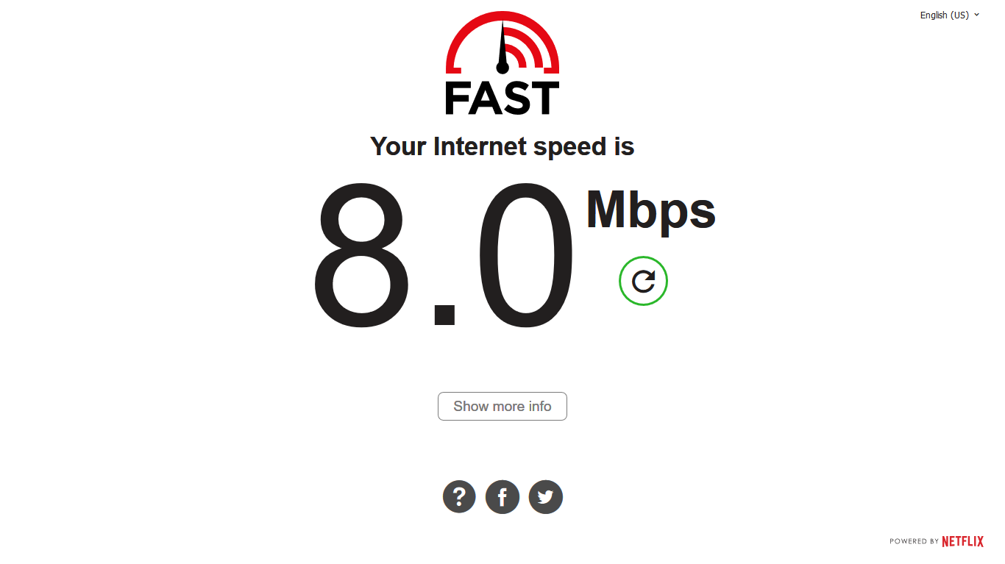
Task: Click the letter F in the FAST logo
Action: pos(457,98)
